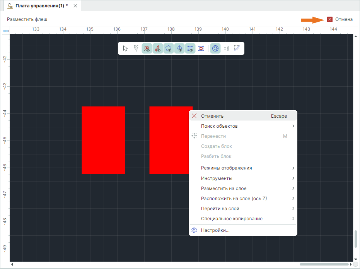Toggle crosshair target visibility icon
This screenshot has width=360, height=269.
click(x=179, y=48)
